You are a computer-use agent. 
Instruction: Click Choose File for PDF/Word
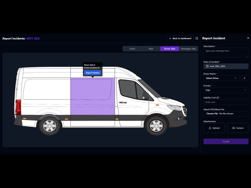212,114
